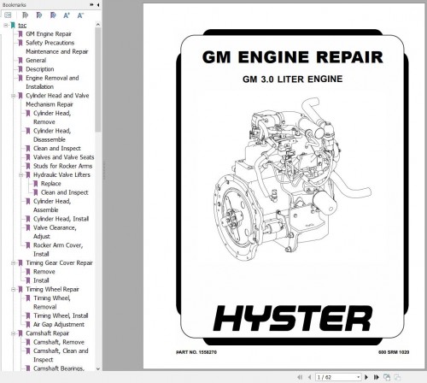Go to the previous page
Screen dimensions: 427x383
coord(309,377)
